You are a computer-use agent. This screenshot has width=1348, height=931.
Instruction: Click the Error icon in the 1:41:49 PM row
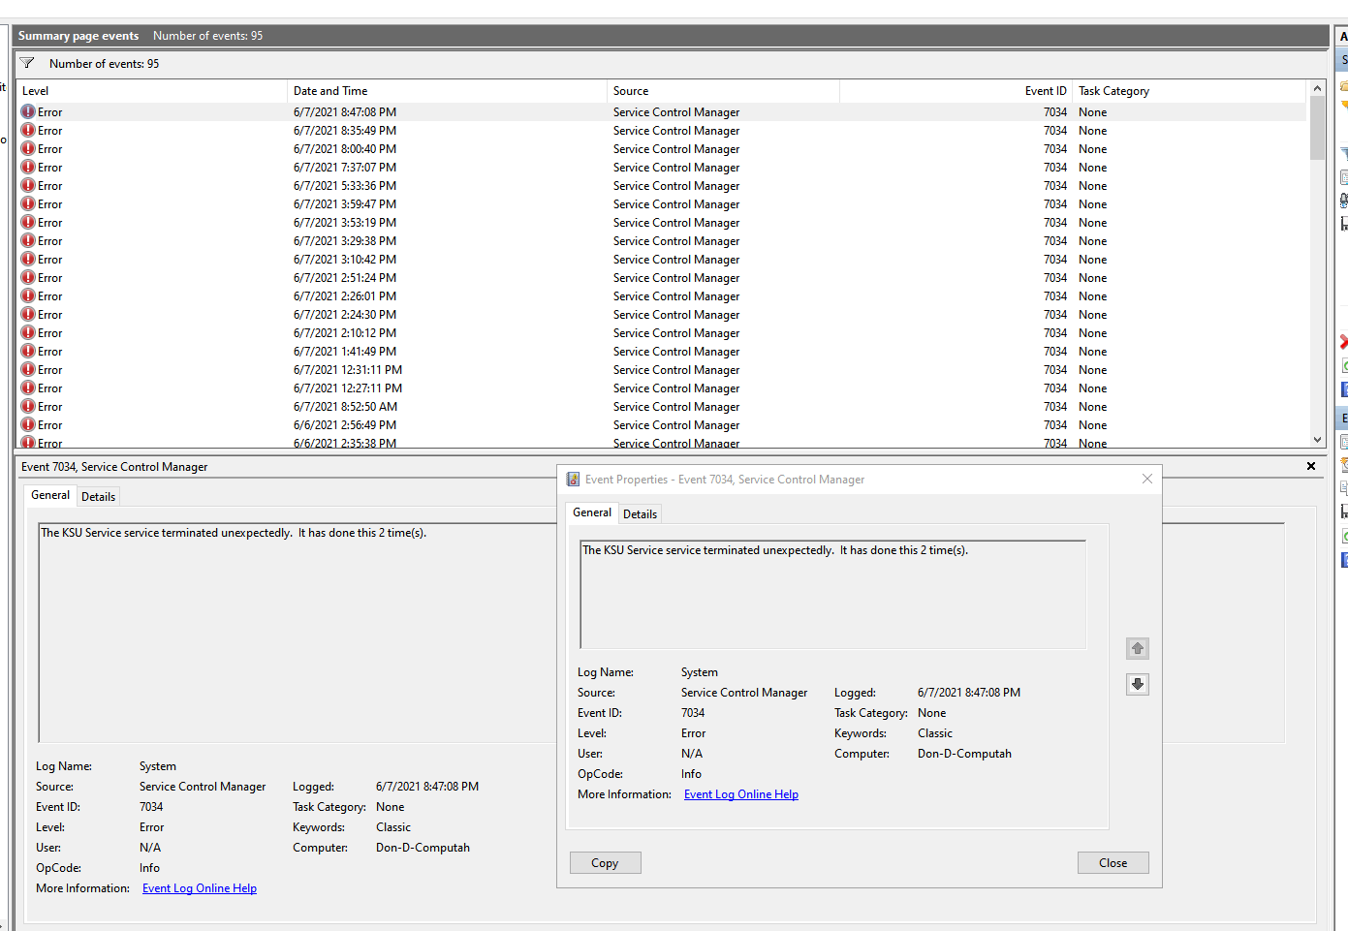coord(28,351)
